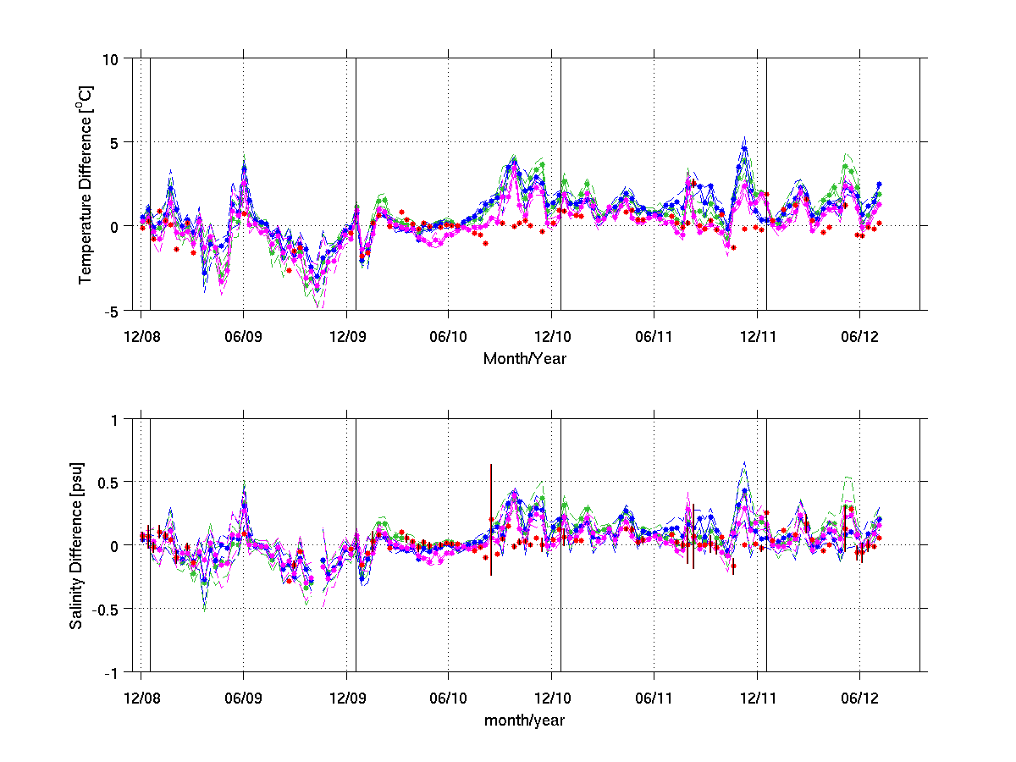Click '06/09' date tick in salinity plot
The width and height of the screenshot is (1016, 762).
point(244,698)
